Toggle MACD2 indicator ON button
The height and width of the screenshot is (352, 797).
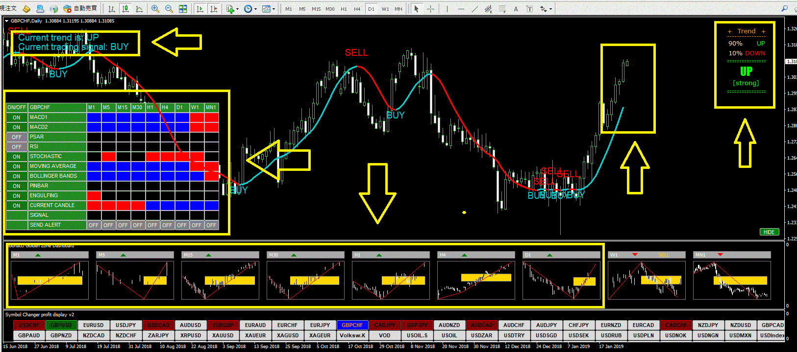(x=17, y=127)
